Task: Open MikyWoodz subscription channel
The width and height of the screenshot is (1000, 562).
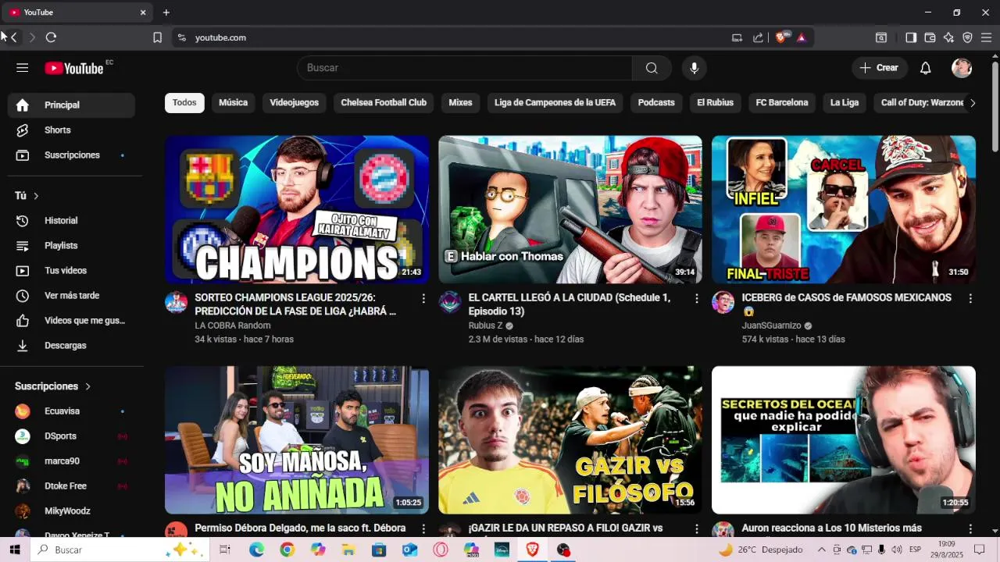Action: click(x=71, y=511)
